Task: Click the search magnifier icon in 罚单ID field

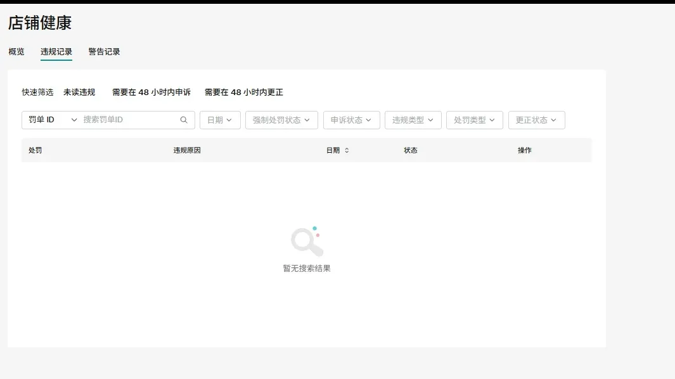Action: coord(184,120)
